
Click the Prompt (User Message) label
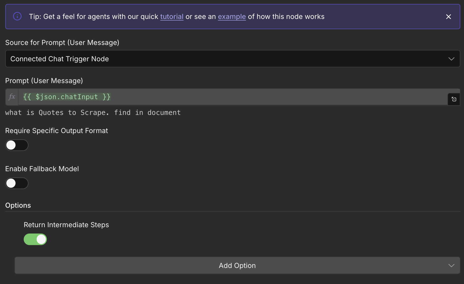coord(44,81)
